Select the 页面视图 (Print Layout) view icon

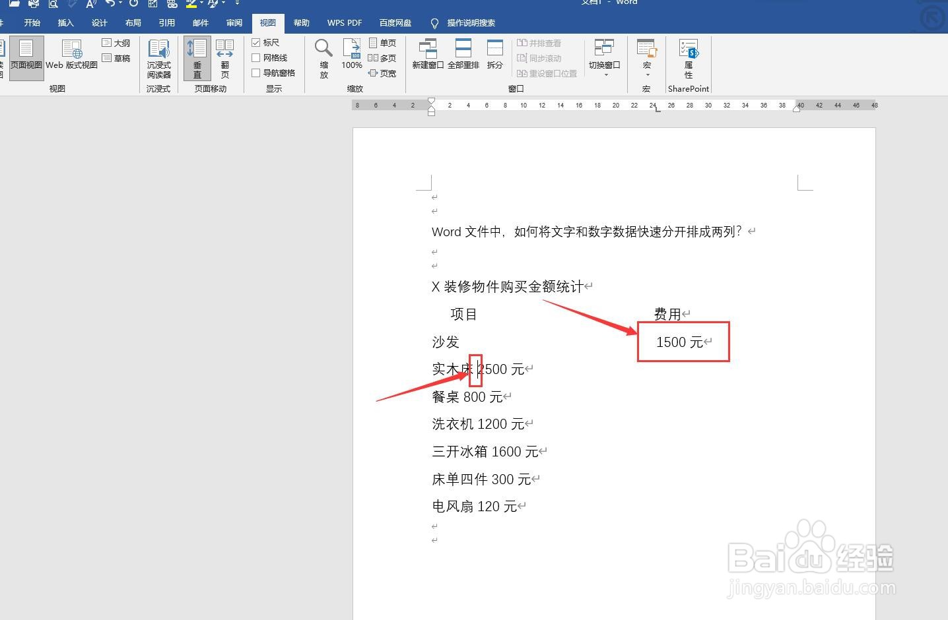(x=26, y=56)
